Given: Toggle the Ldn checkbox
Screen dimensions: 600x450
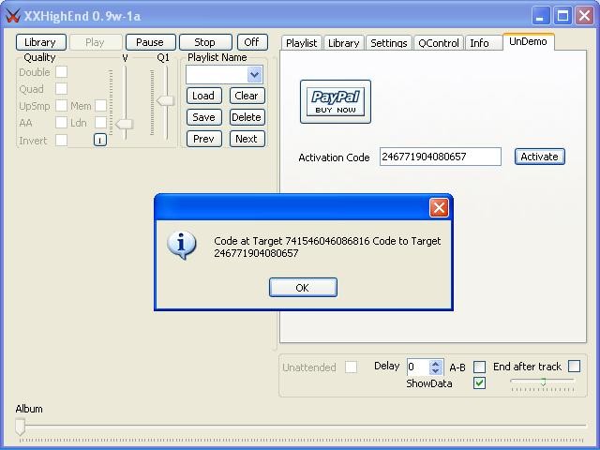Looking at the screenshot, I should (x=100, y=123).
